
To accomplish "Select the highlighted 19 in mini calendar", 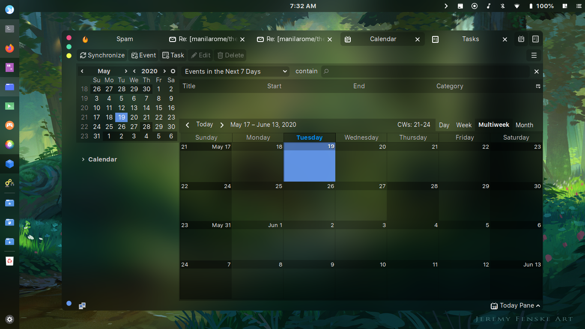I will 122,117.
